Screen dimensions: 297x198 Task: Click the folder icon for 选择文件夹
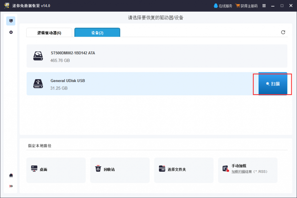(x=162, y=168)
